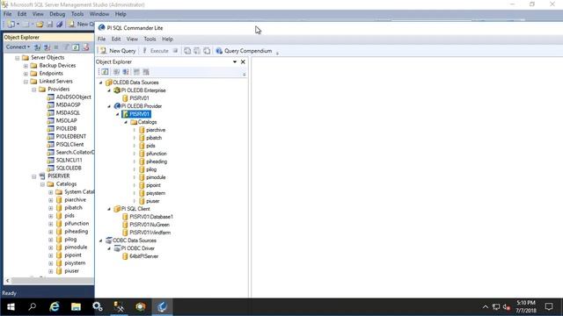
Task: Select pifunction catalog in Commander tree
Action: 157,154
